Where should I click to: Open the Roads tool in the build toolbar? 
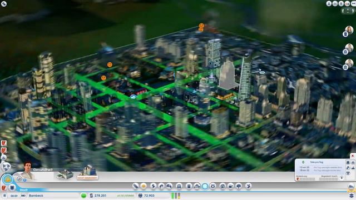point(136,186)
